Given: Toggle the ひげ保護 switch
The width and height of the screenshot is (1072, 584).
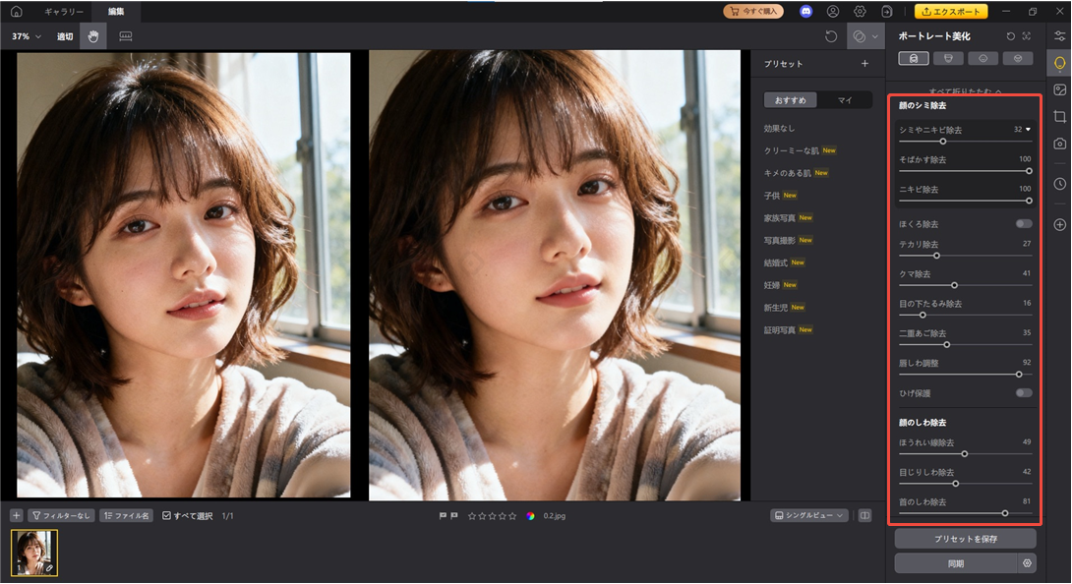Looking at the screenshot, I should (x=1024, y=392).
